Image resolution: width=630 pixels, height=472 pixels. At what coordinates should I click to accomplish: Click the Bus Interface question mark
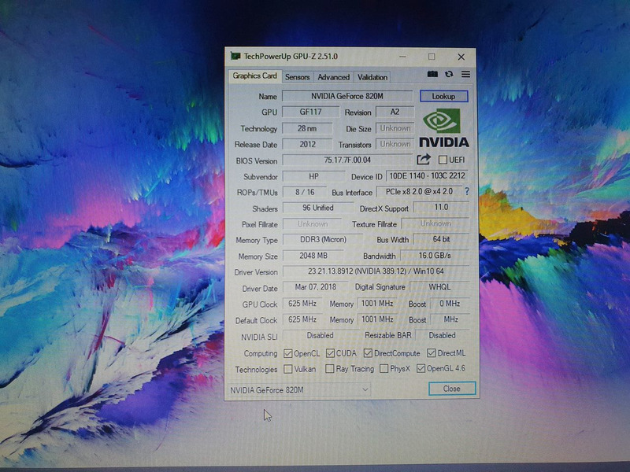(x=467, y=191)
